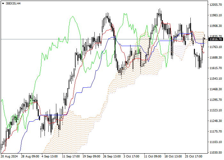Select price scale value 11763.10
The image size is (224, 160).
click(x=216, y=47)
